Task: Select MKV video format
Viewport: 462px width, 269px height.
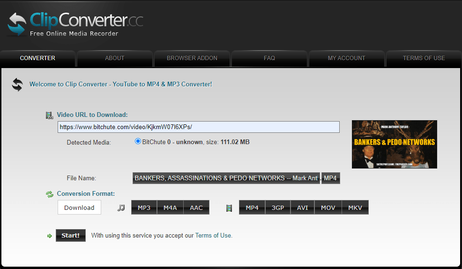Action: pyautogui.click(x=355, y=208)
